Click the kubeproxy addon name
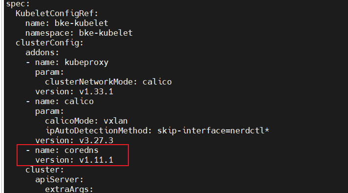 [x=86, y=63]
